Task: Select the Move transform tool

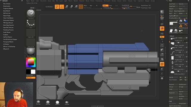Action: click(x=67, y=7)
